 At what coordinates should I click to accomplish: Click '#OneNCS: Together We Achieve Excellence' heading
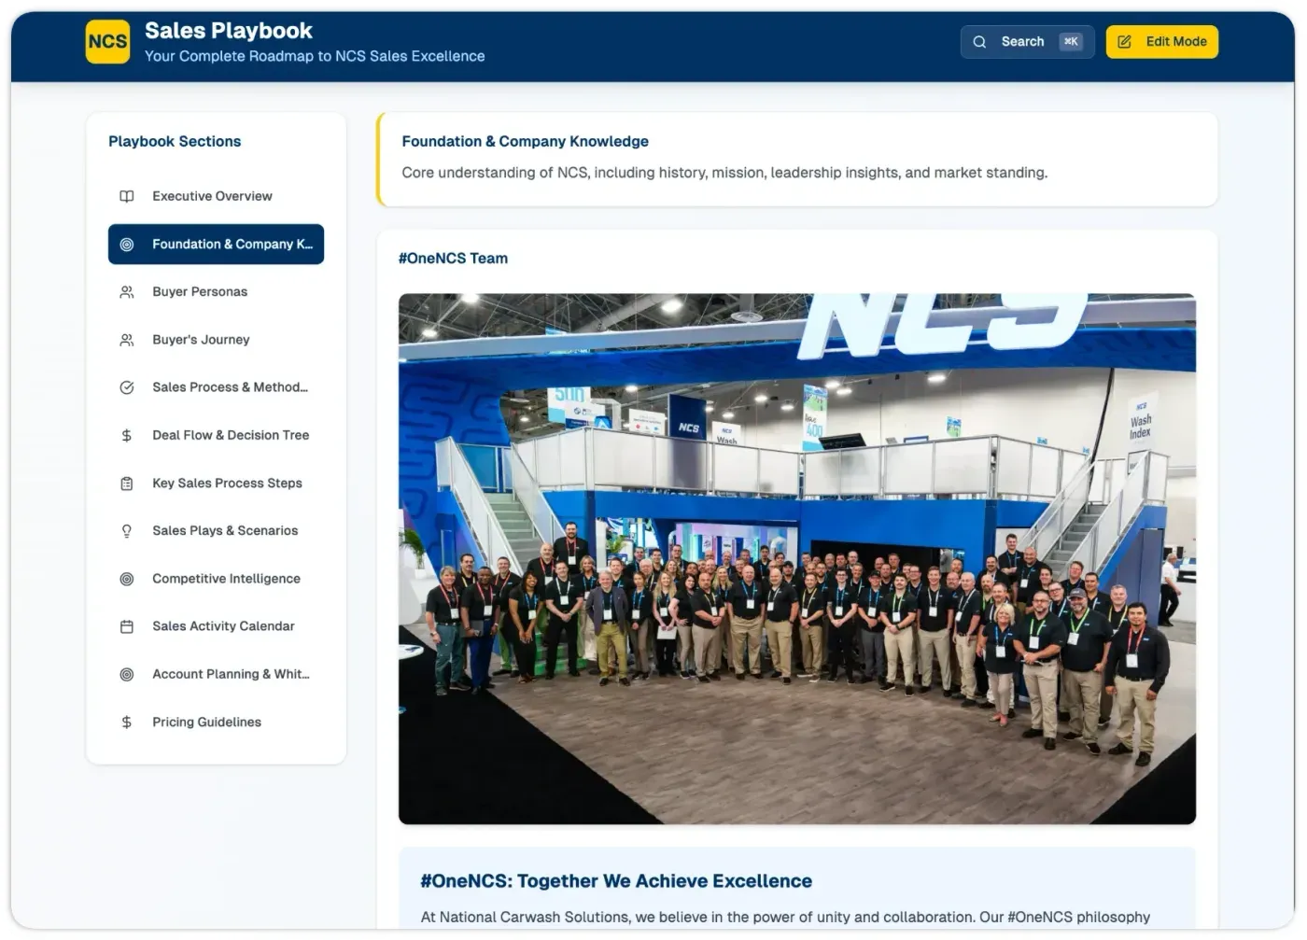click(x=616, y=881)
